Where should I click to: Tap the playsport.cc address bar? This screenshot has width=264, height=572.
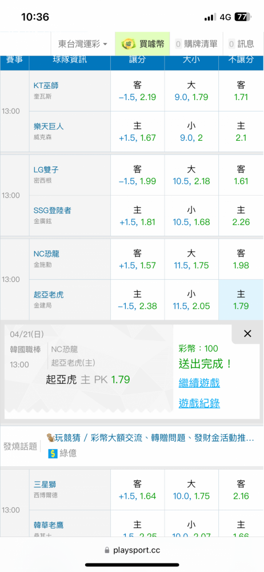(x=132, y=550)
